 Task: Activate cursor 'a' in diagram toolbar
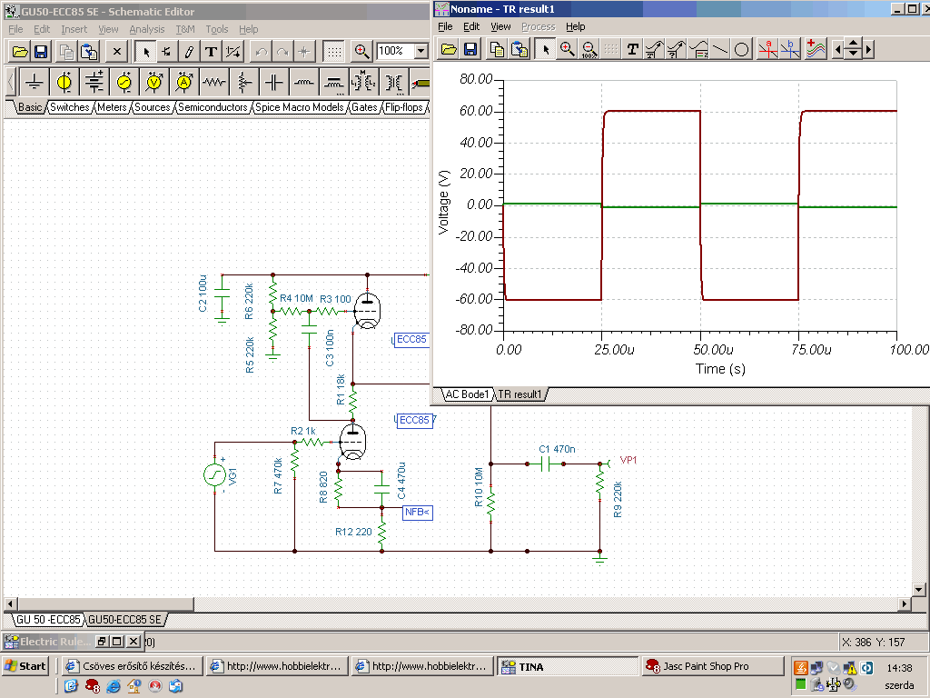(768, 49)
